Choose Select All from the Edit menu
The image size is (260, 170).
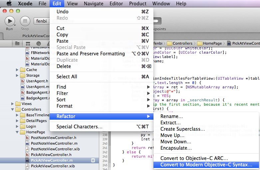[x=67, y=77]
